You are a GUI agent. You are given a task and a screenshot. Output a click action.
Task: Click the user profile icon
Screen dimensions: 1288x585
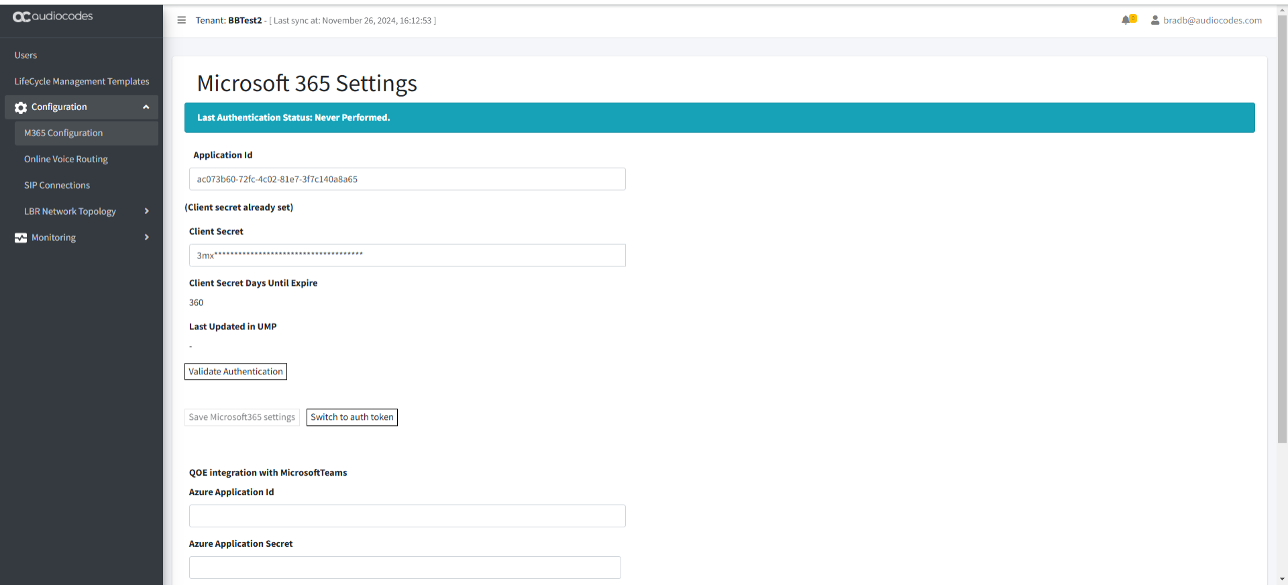(1155, 20)
